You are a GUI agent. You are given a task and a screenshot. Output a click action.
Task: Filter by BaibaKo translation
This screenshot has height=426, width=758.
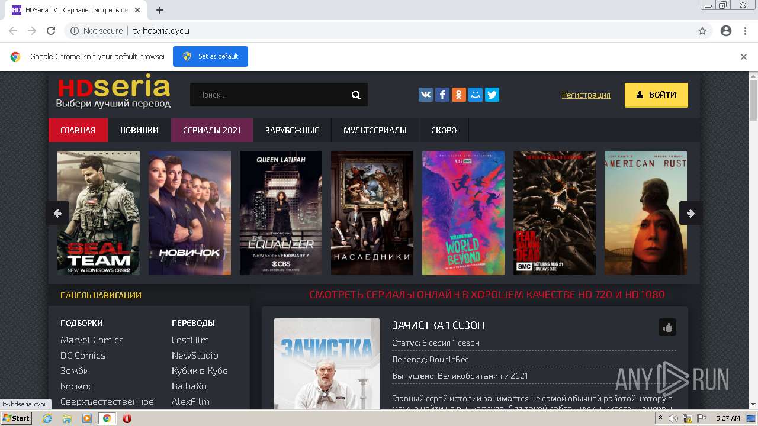click(x=189, y=386)
